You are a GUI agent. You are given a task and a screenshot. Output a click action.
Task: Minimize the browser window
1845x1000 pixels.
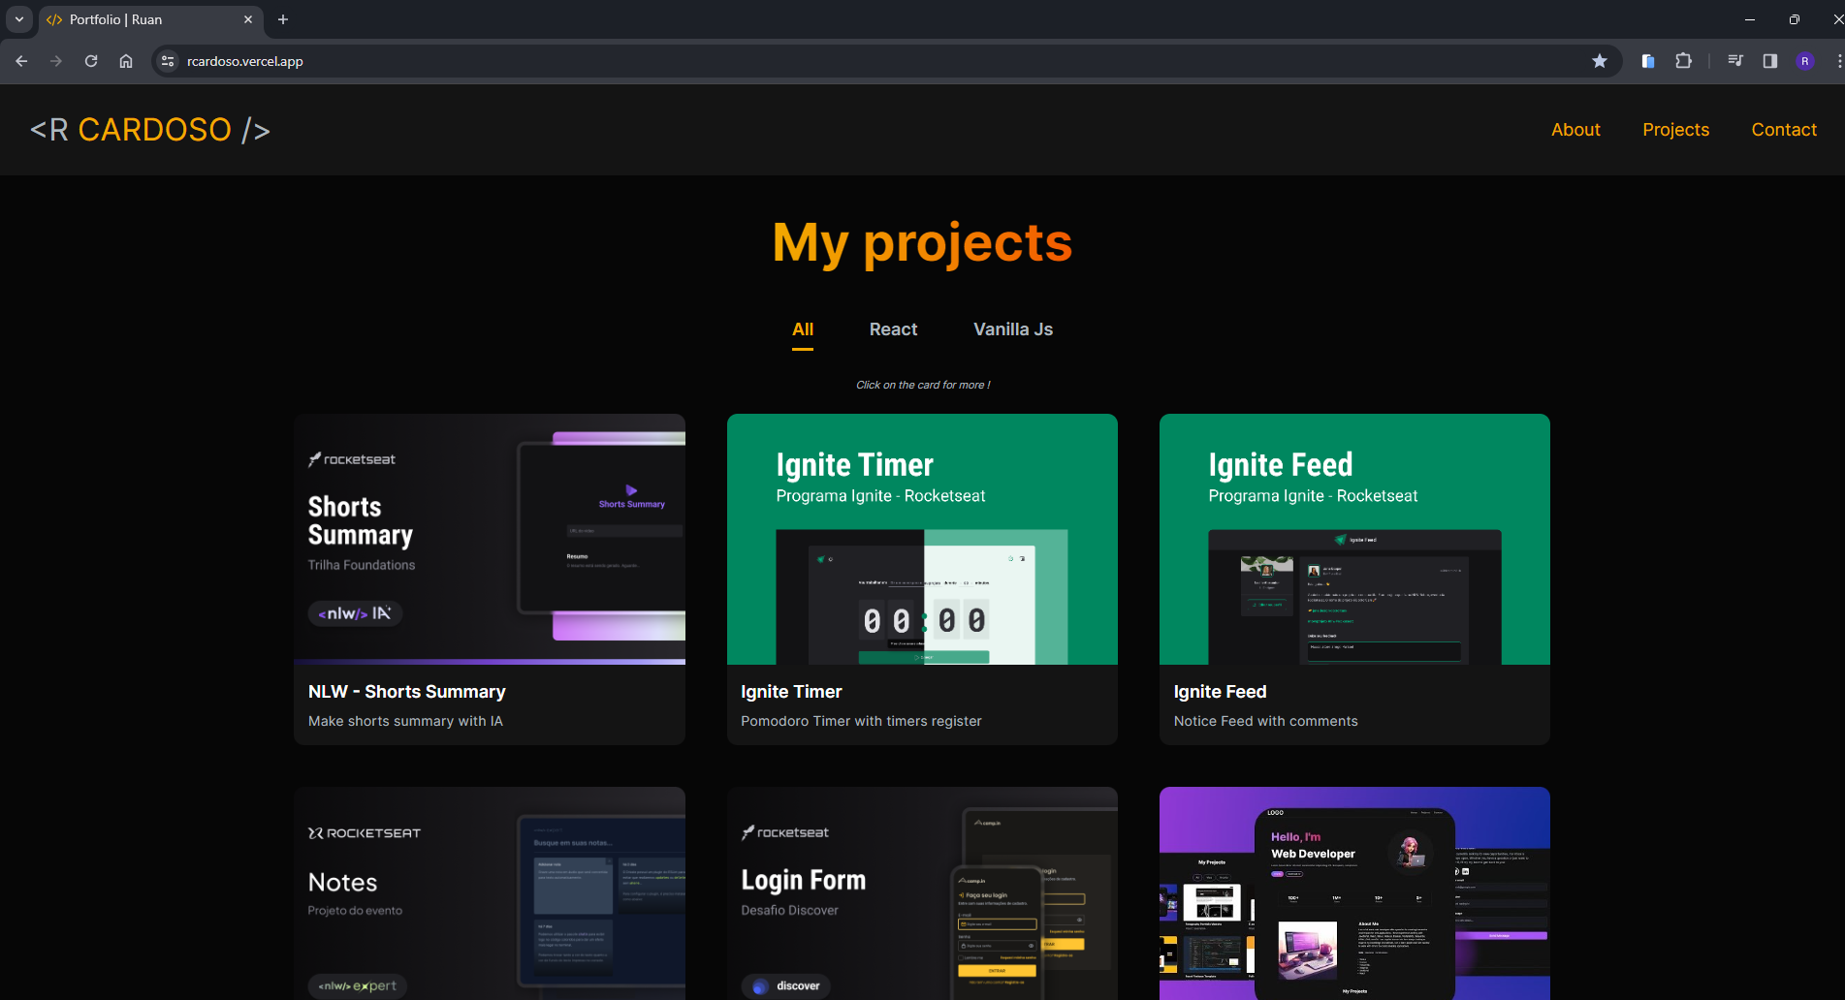pyautogui.click(x=1750, y=19)
